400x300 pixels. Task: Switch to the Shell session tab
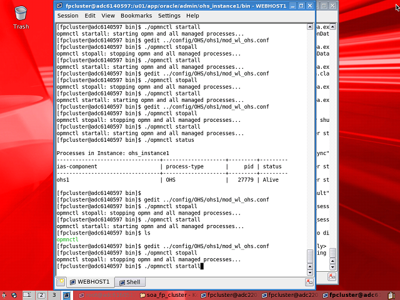point(130,282)
